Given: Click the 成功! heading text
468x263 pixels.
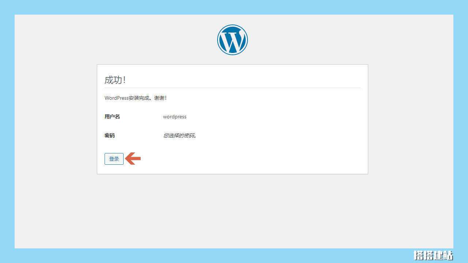Looking at the screenshot, I should click(x=115, y=80).
